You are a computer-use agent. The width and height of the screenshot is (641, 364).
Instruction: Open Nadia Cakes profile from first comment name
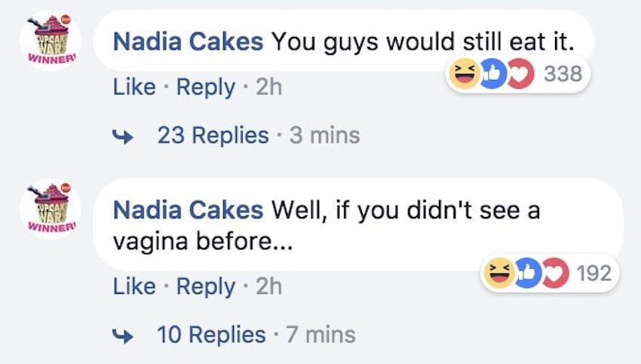188,41
